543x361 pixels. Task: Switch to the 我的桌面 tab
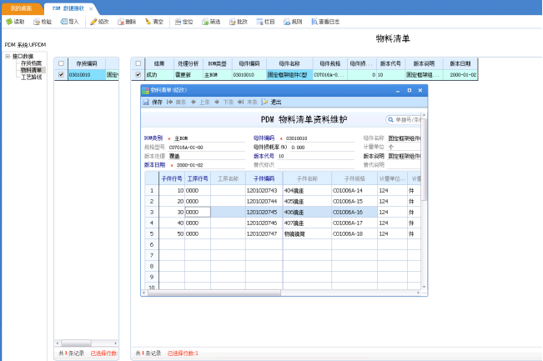click(x=21, y=8)
